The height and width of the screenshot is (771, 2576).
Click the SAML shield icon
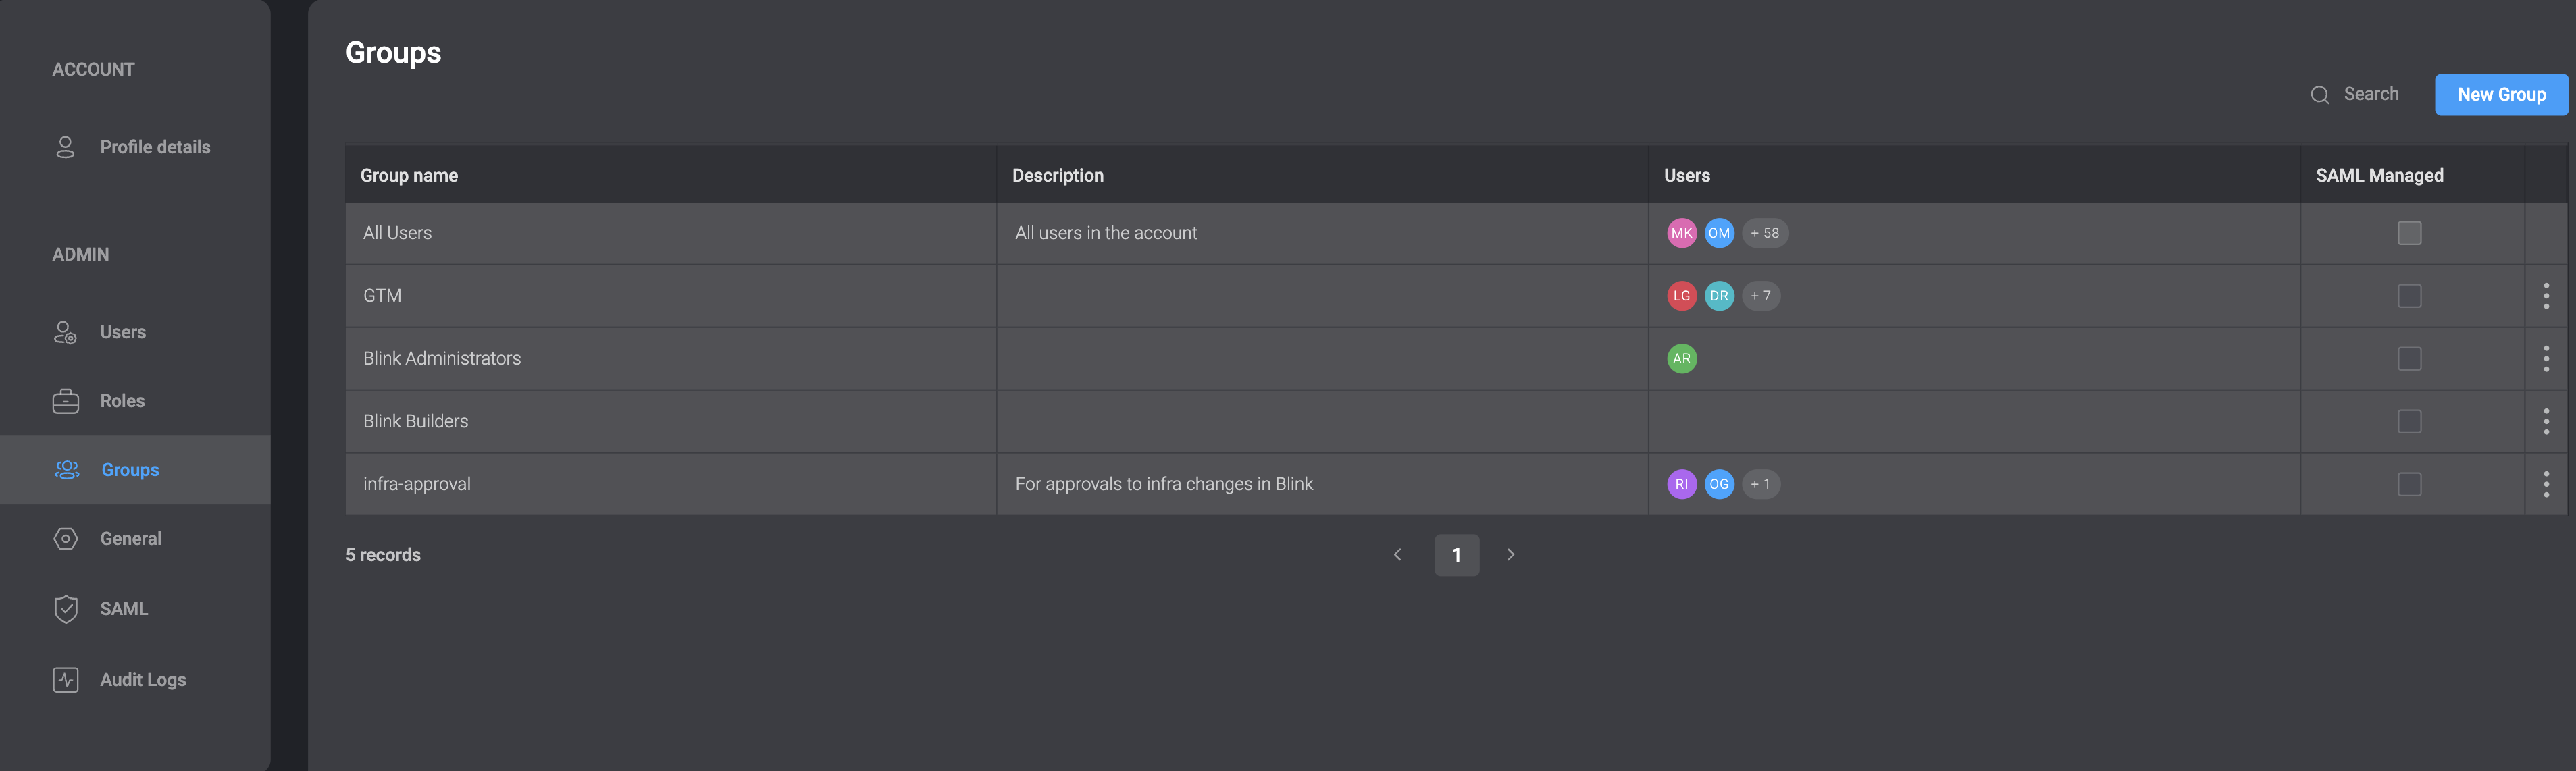(66, 609)
